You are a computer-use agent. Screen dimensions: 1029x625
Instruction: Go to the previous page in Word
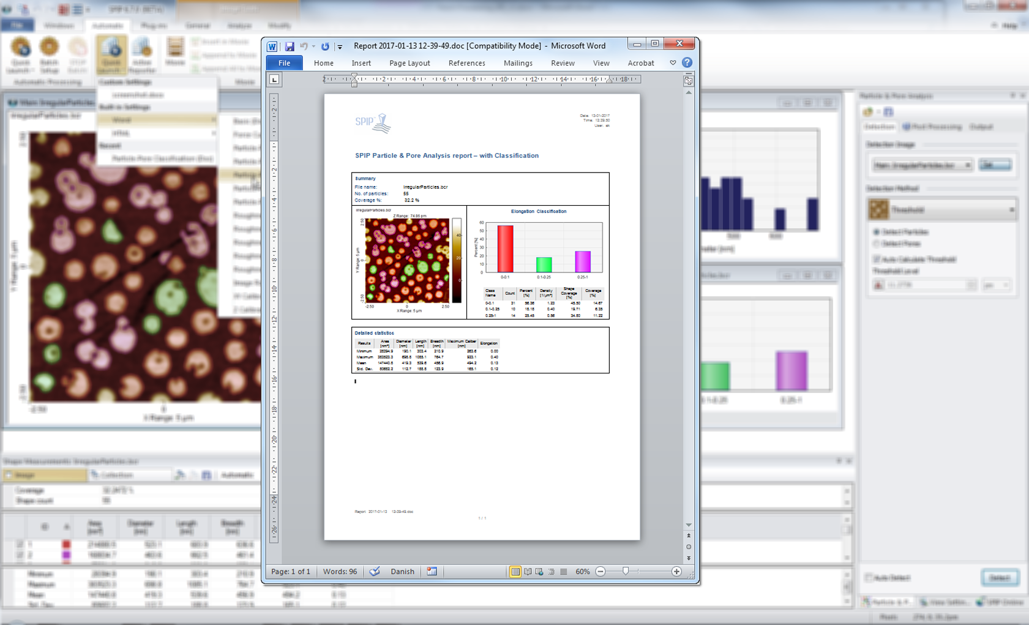point(689,536)
